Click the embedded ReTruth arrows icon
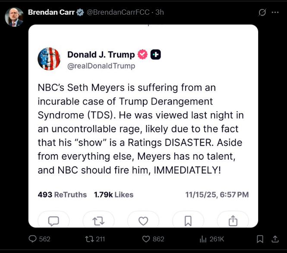This screenshot has height=253, width=287. pos(98,221)
